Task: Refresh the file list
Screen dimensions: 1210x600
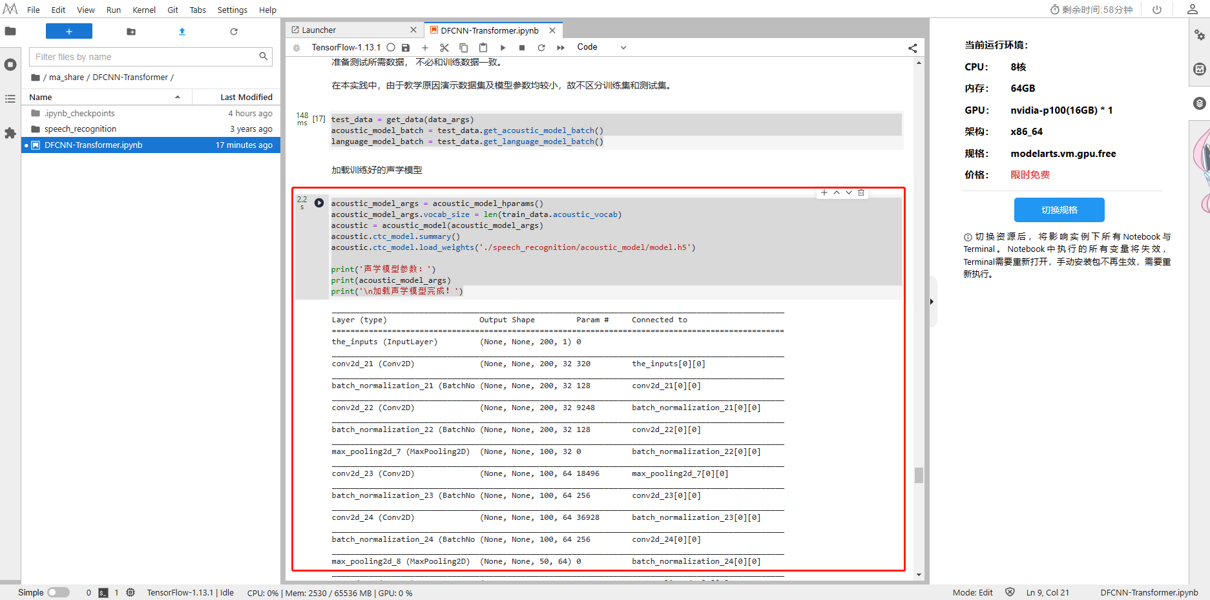Action: [x=234, y=31]
